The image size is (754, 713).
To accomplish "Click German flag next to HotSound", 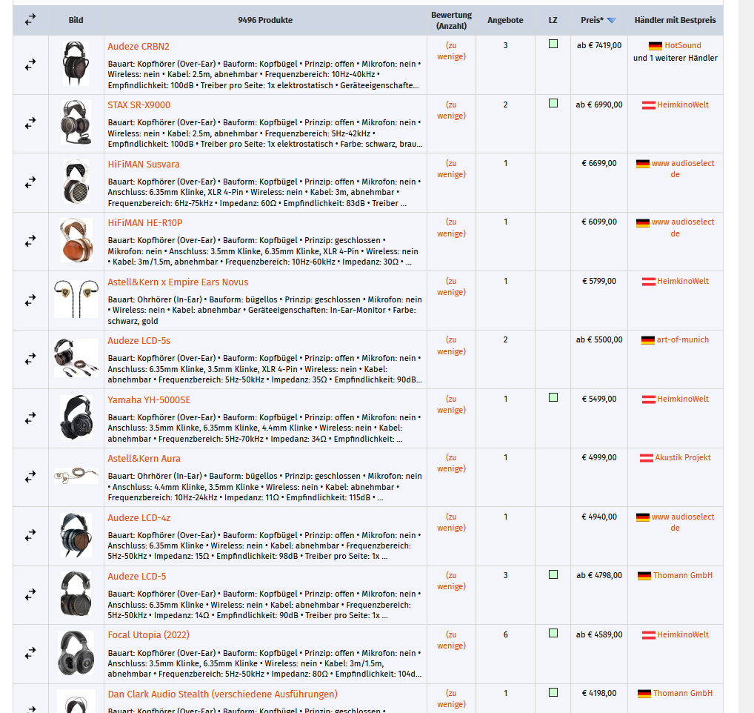I will (x=655, y=46).
